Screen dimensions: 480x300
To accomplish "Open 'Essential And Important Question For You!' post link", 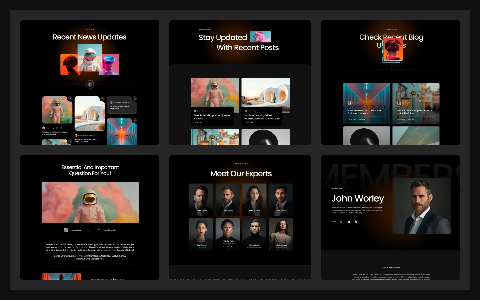I will 212,117.
